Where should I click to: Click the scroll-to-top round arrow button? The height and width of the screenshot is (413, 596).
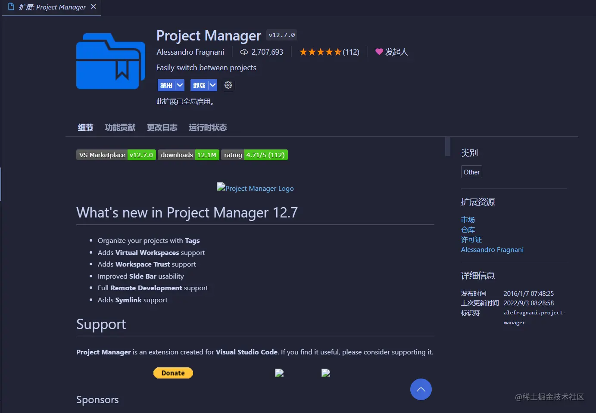pyautogui.click(x=421, y=389)
